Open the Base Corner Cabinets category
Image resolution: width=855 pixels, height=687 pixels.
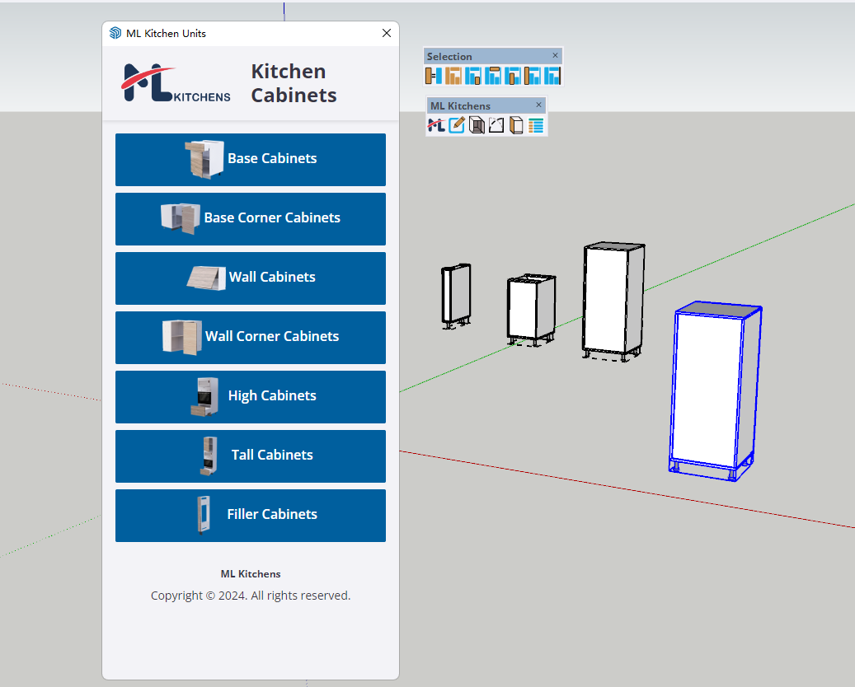point(251,218)
